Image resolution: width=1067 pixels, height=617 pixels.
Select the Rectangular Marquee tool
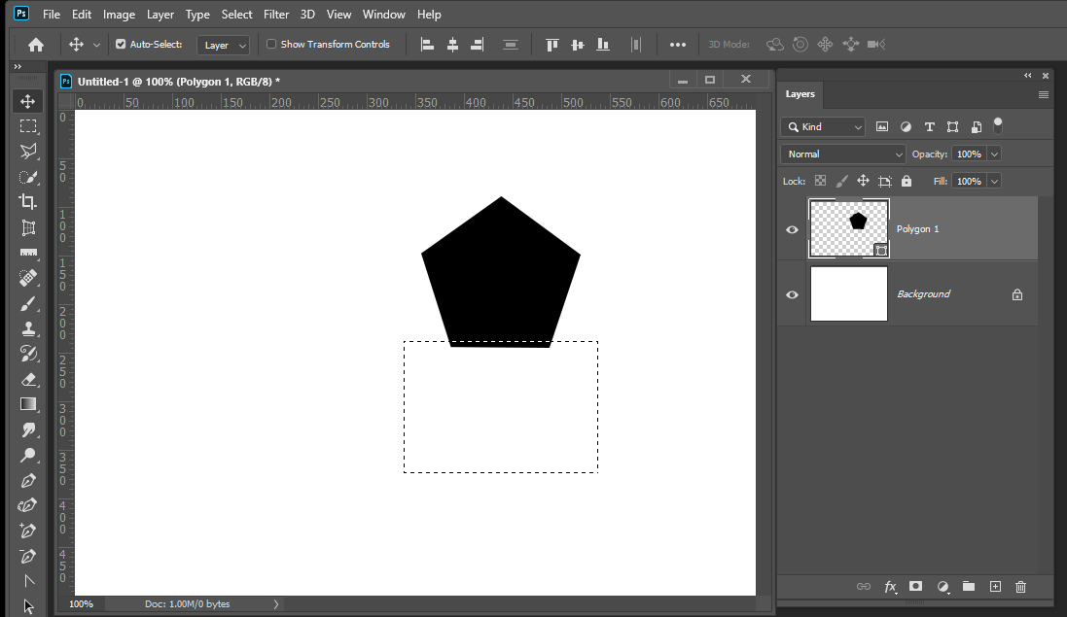pos(27,125)
